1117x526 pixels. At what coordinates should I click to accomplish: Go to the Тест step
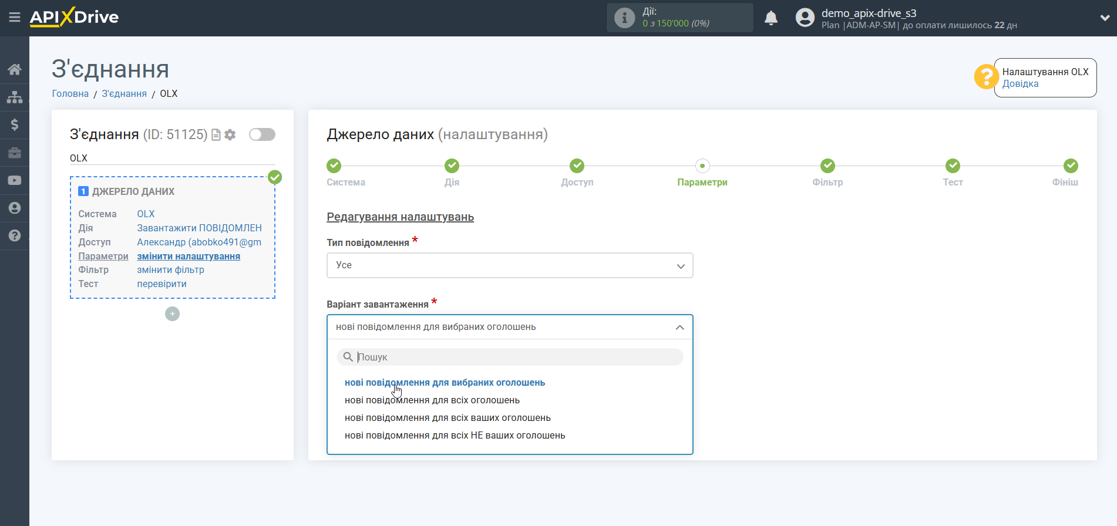pyautogui.click(x=953, y=166)
